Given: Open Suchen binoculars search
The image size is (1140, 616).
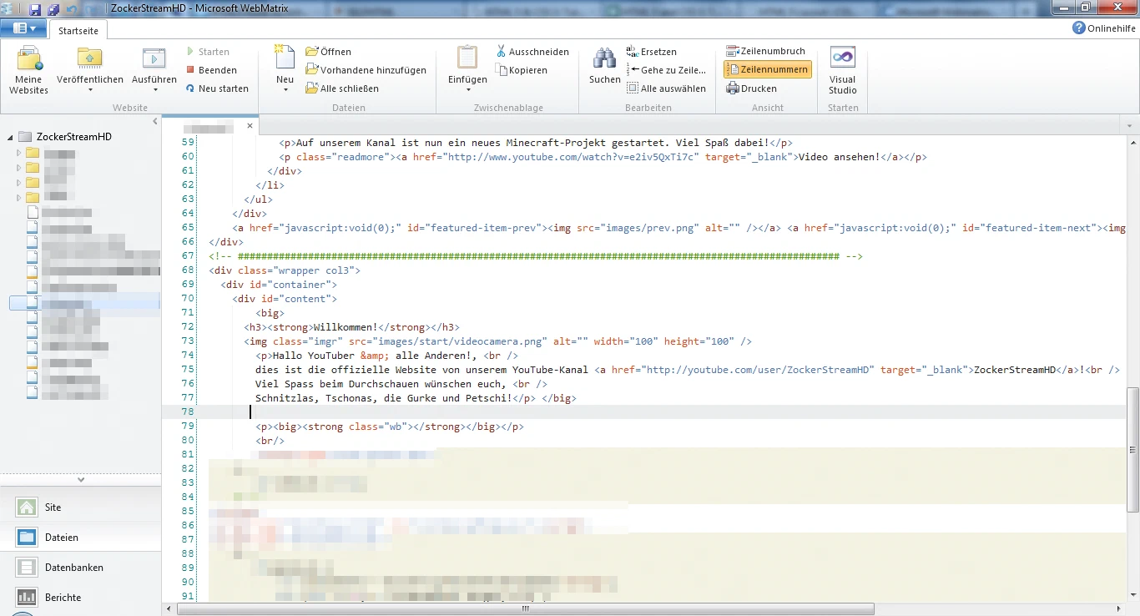Looking at the screenshot, I should coord(604,67).
